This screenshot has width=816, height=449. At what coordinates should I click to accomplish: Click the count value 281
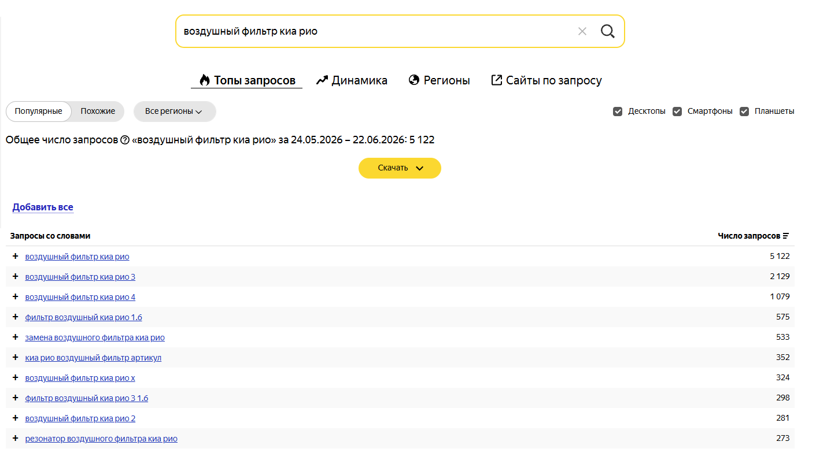pos(783,418)
